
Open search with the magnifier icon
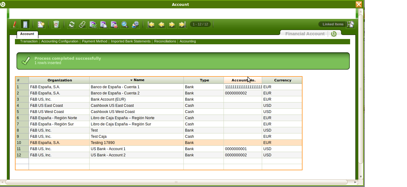[x=125, y=24]
